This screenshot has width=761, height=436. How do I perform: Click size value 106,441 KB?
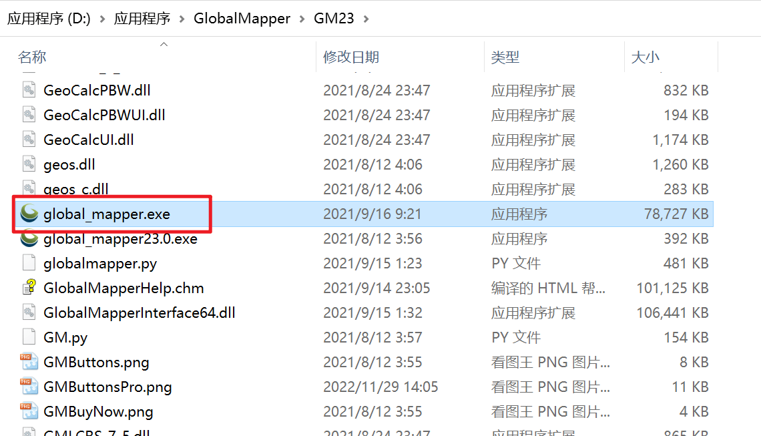[x=672, y=312]
